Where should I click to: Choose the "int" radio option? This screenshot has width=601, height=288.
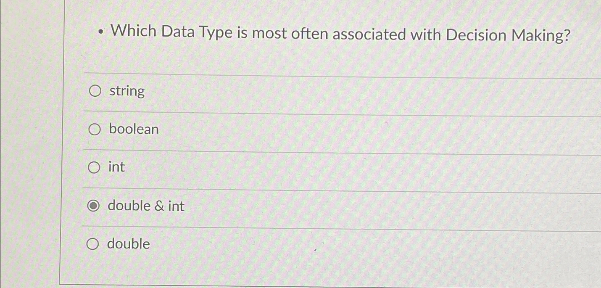[94, 168]
